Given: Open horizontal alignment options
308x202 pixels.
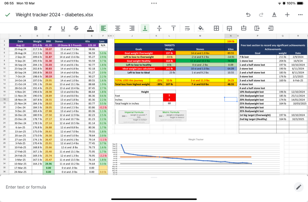Looking at the screenshot, I should (103, 28).
